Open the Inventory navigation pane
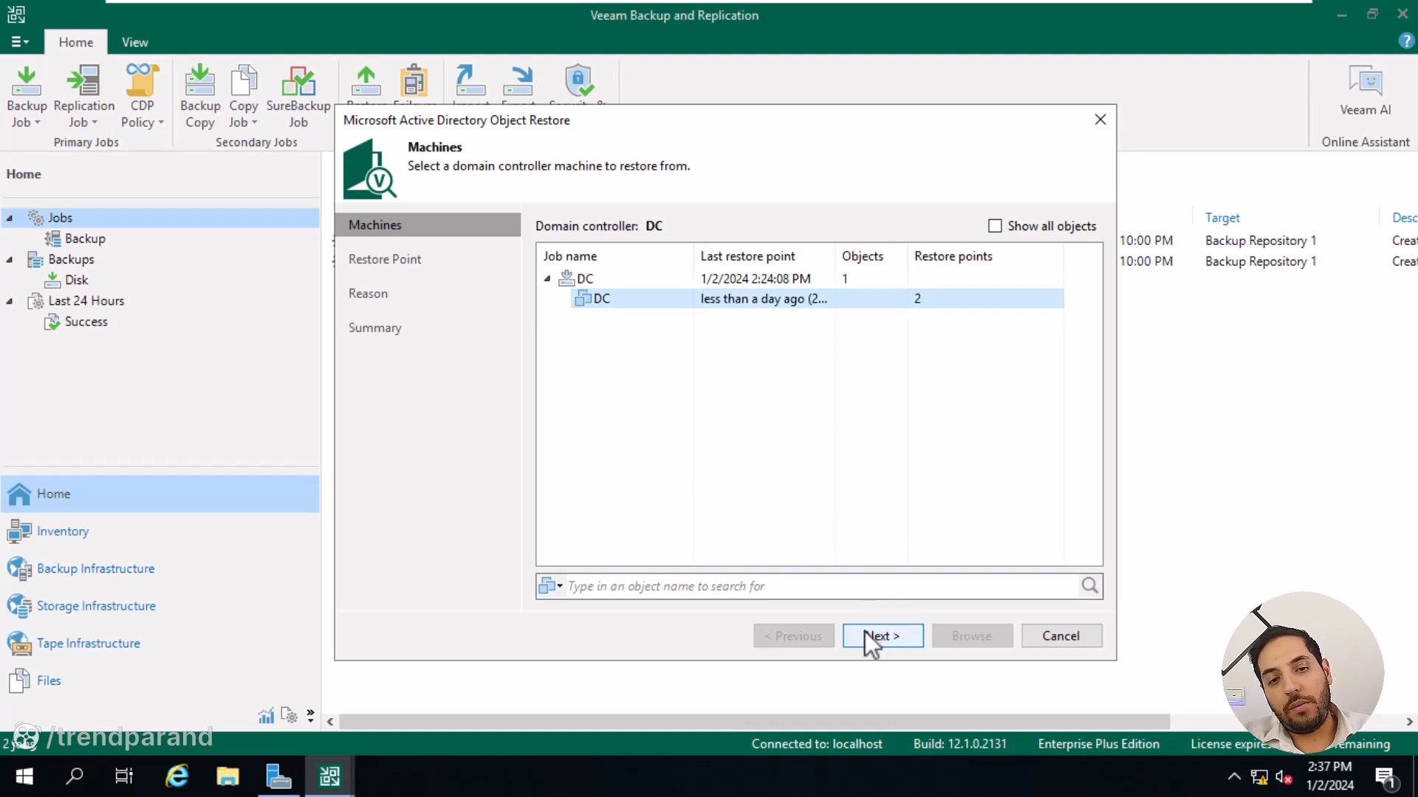 tap(160, 531)
